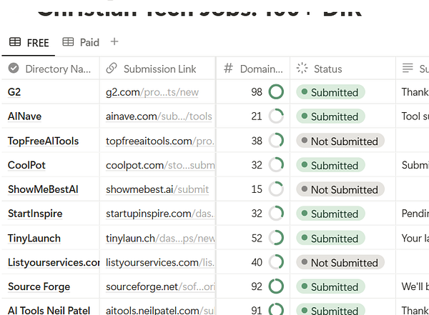Open the Domain column header menu

253,69
